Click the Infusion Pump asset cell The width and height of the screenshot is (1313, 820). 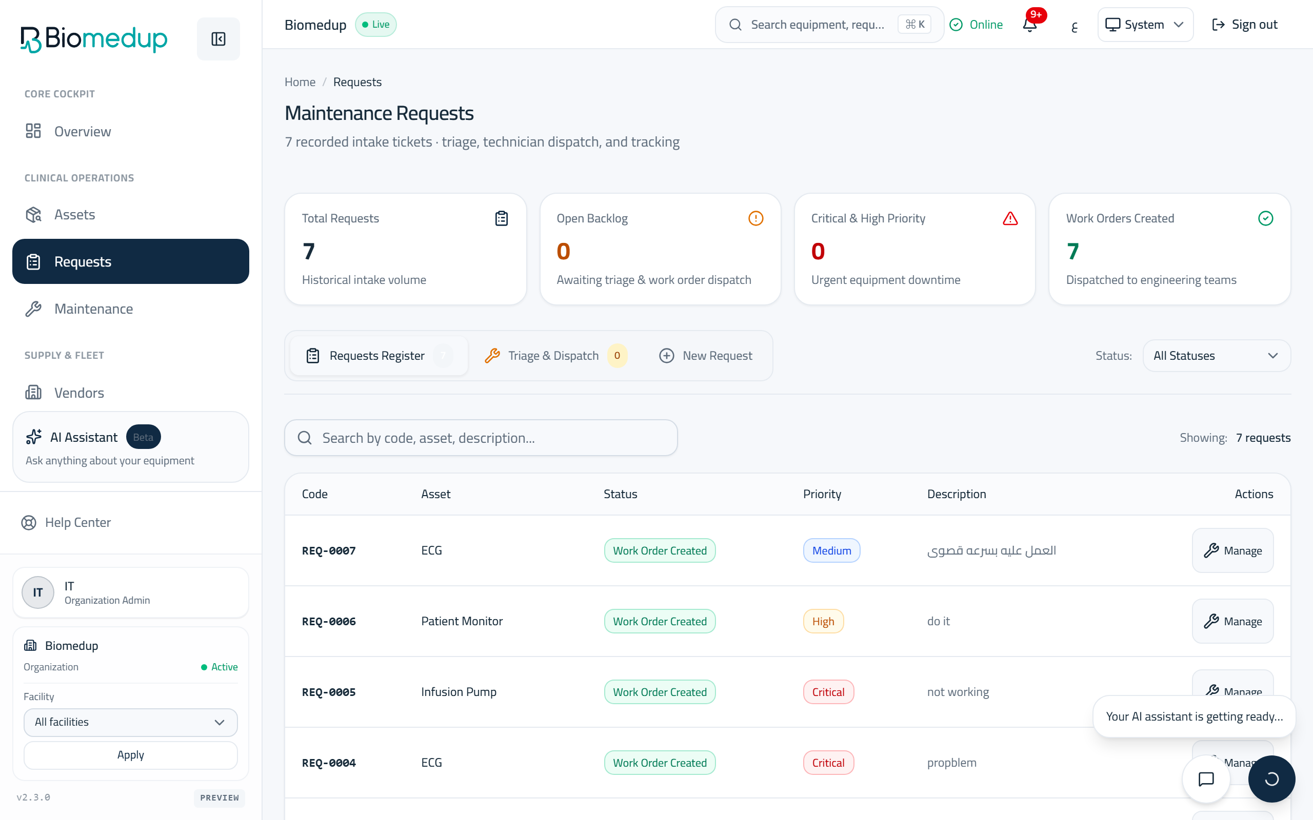click(459, 691)
